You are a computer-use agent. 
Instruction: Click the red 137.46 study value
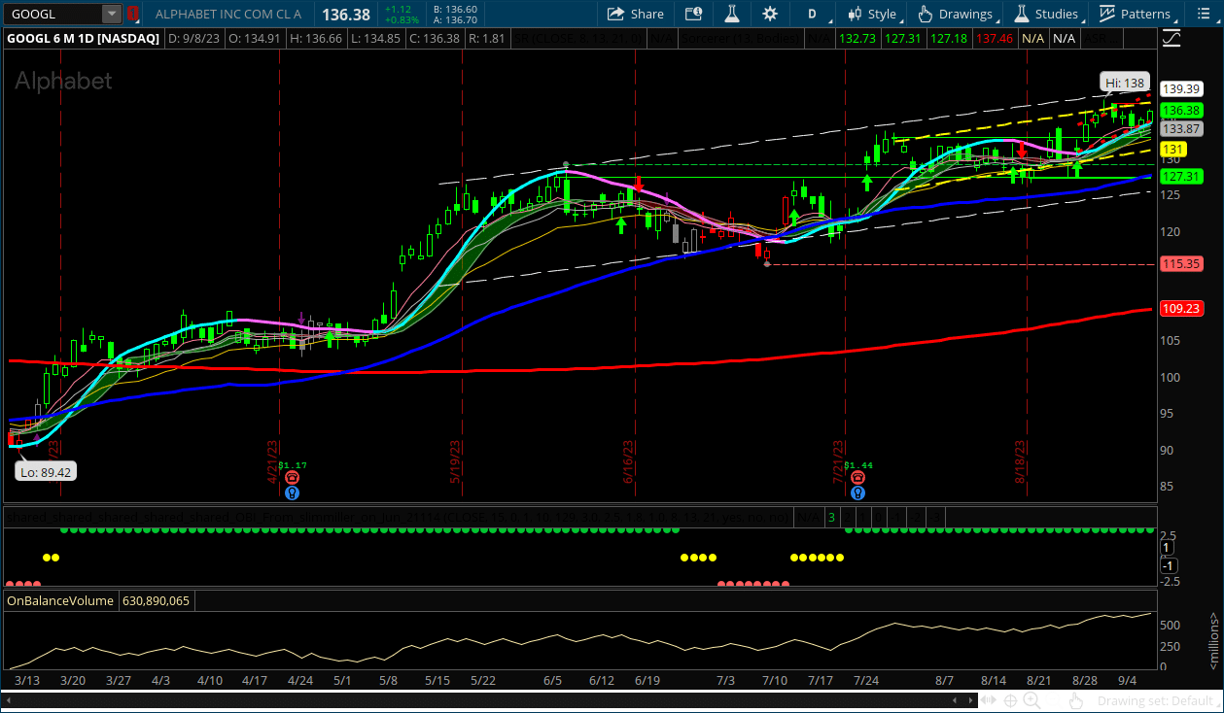(x=994, y=38)
